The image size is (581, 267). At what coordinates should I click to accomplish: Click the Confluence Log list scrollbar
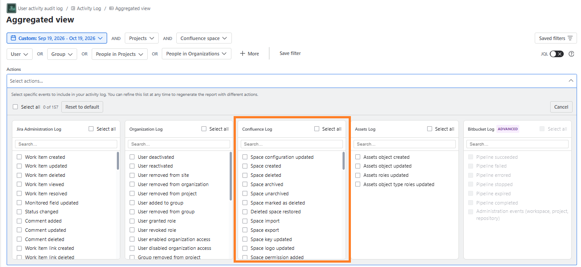[343, 161]
